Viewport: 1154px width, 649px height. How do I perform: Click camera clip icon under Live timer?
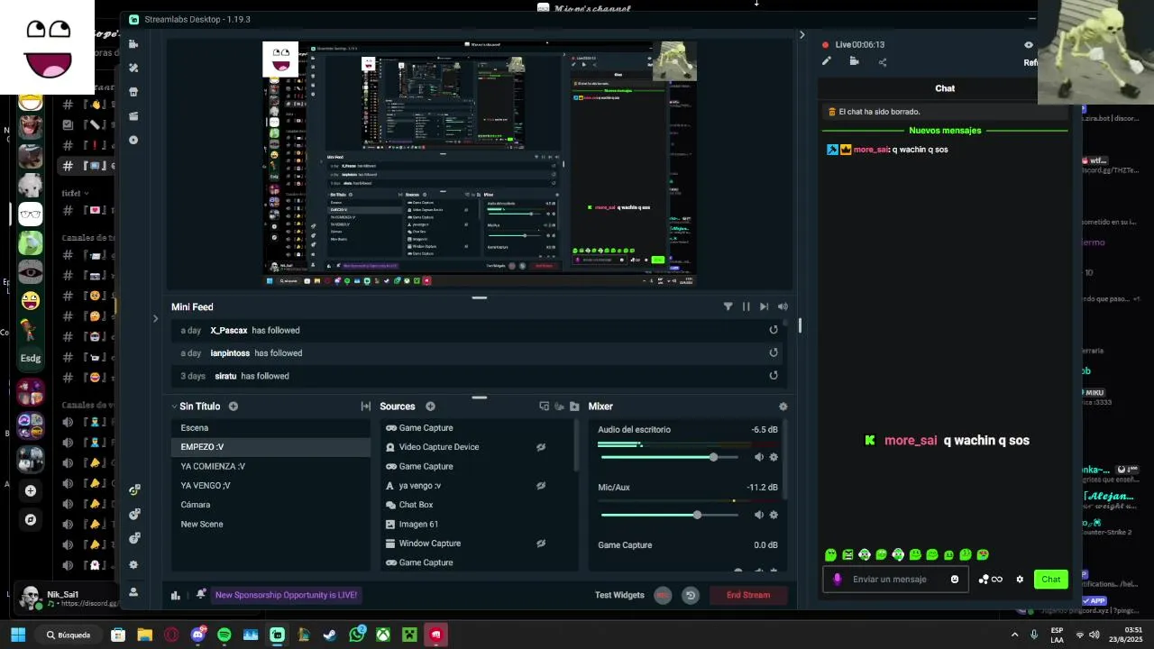pyautogui.click(x=855, y=61)
